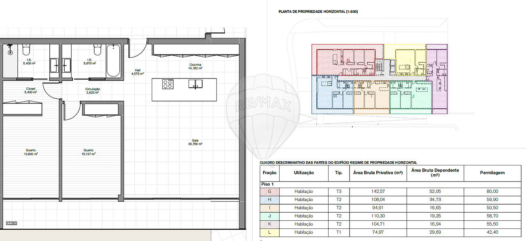Click the toilet in the 5,670 m² bathroom
The height and width of the screenshot is (241, 526).
click(97, 49)
